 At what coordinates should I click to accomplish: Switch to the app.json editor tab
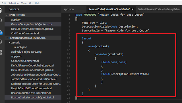[x=69, y=9]
